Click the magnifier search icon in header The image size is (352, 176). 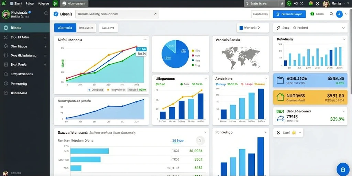[331, 14]
